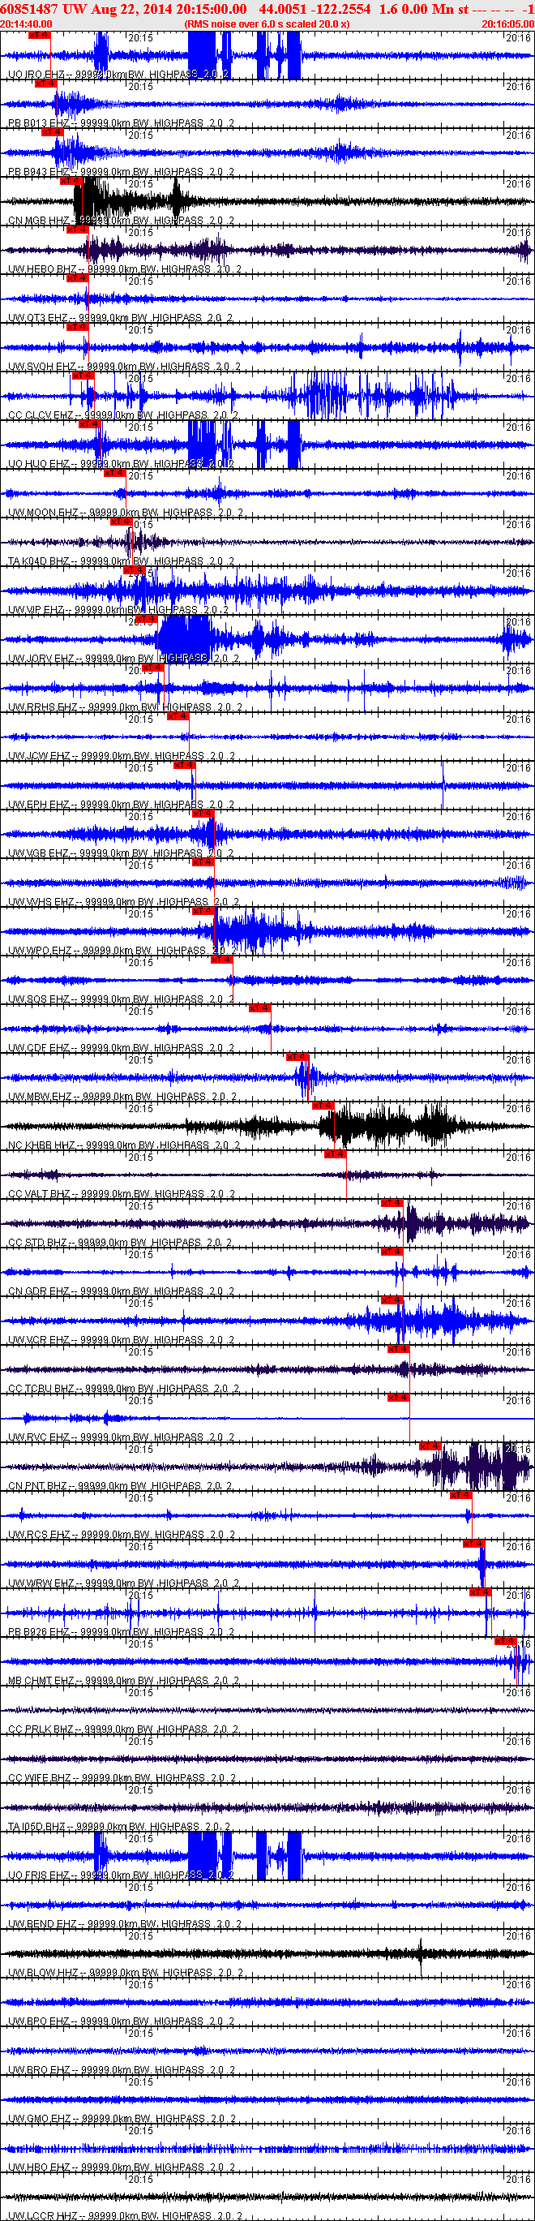Select the UW SOS EHZ station label
Image resolution: width=535 pixels, height=2221 pixels.
[122, 1000]
